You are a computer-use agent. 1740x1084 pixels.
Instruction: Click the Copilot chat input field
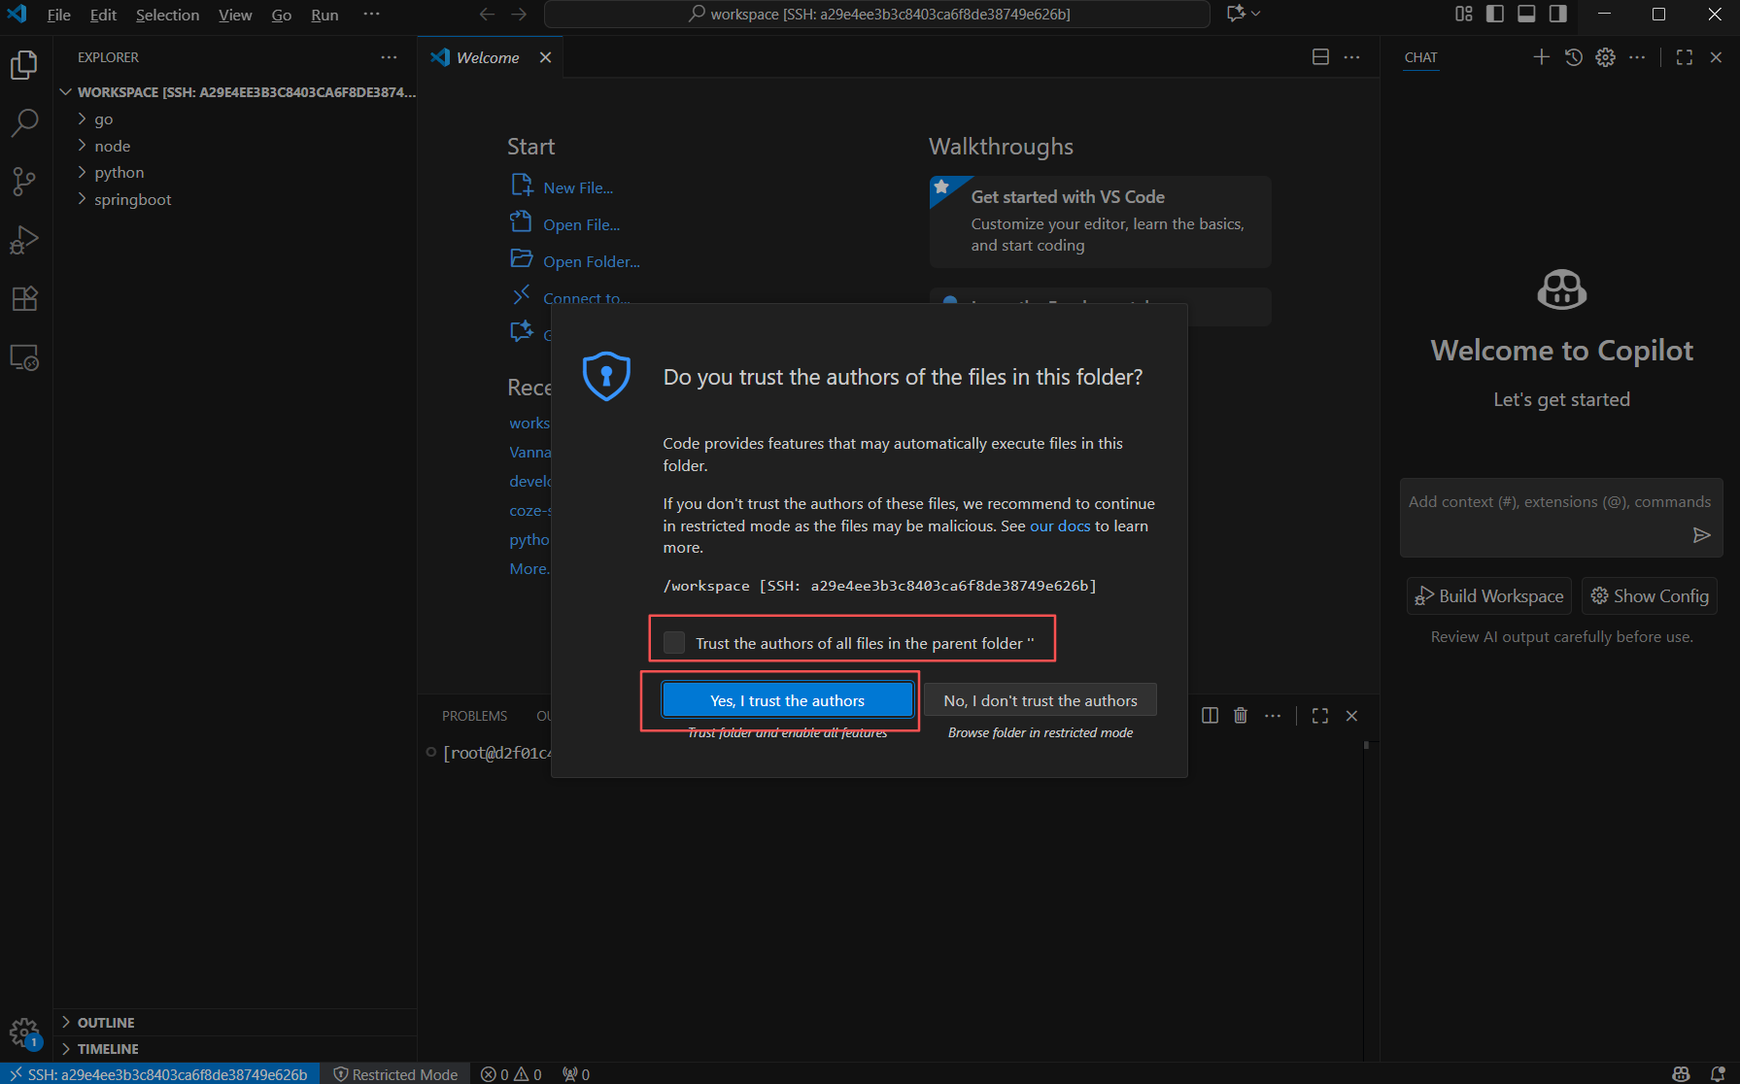click(1550, 502)
